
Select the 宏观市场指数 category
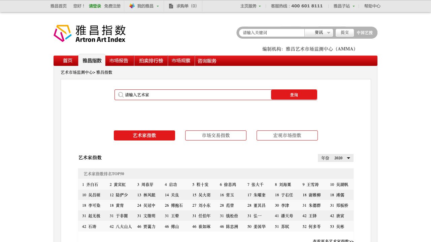[287, 135]
